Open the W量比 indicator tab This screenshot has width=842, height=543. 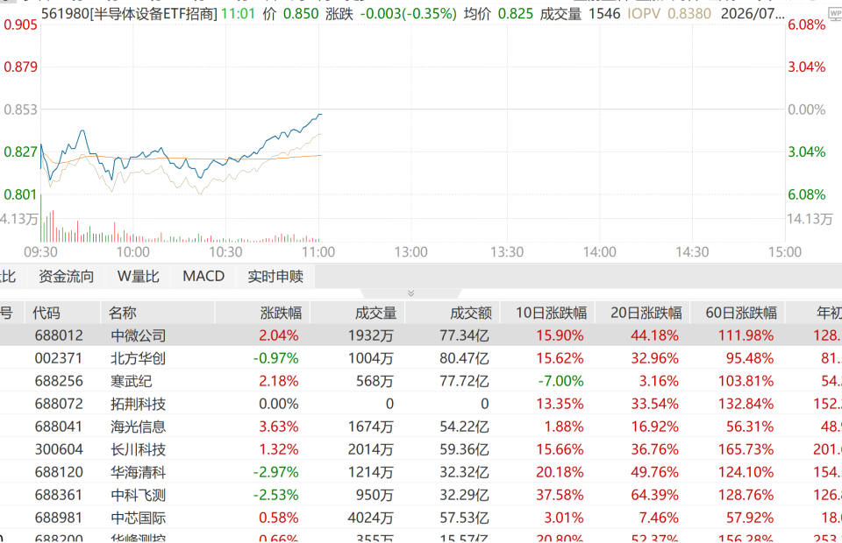[138, 277]
